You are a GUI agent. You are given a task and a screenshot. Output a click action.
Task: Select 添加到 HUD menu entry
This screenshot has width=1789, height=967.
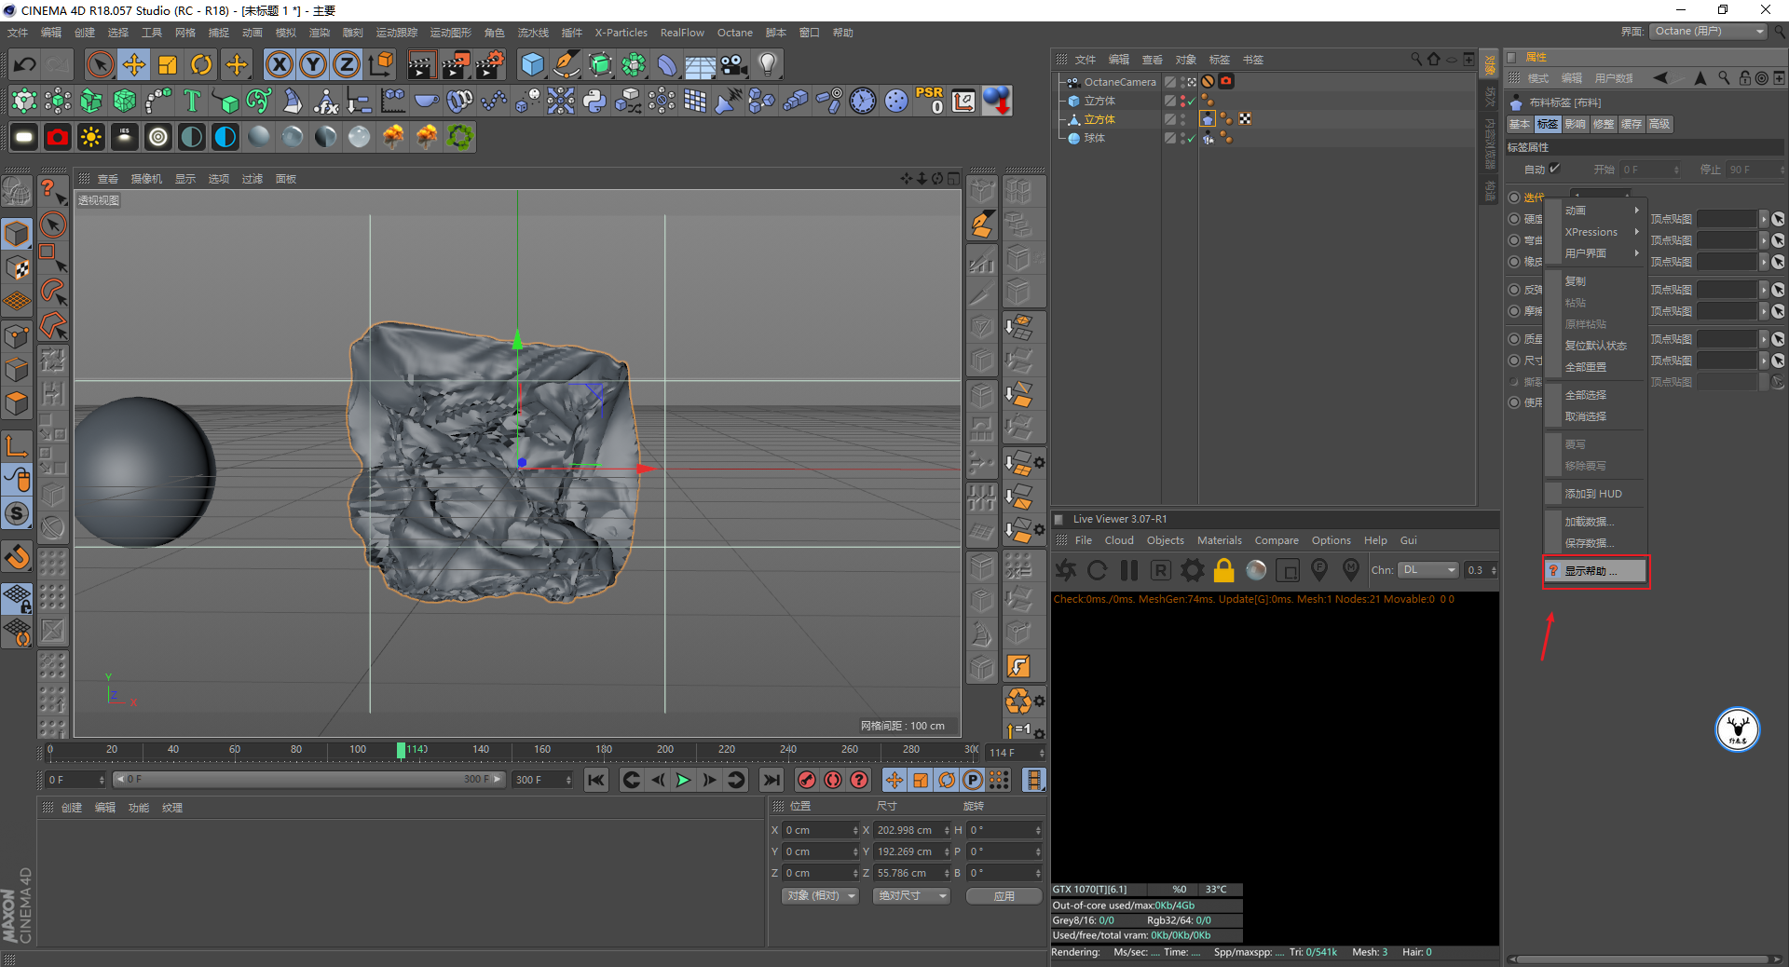[1595, 494]
